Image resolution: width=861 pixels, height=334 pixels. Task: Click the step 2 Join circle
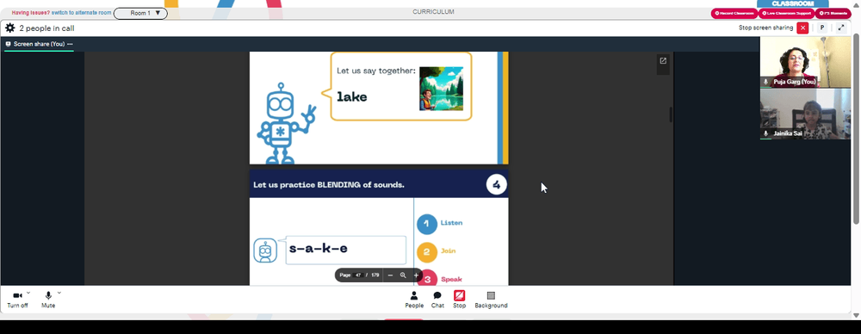pos(427,252)
